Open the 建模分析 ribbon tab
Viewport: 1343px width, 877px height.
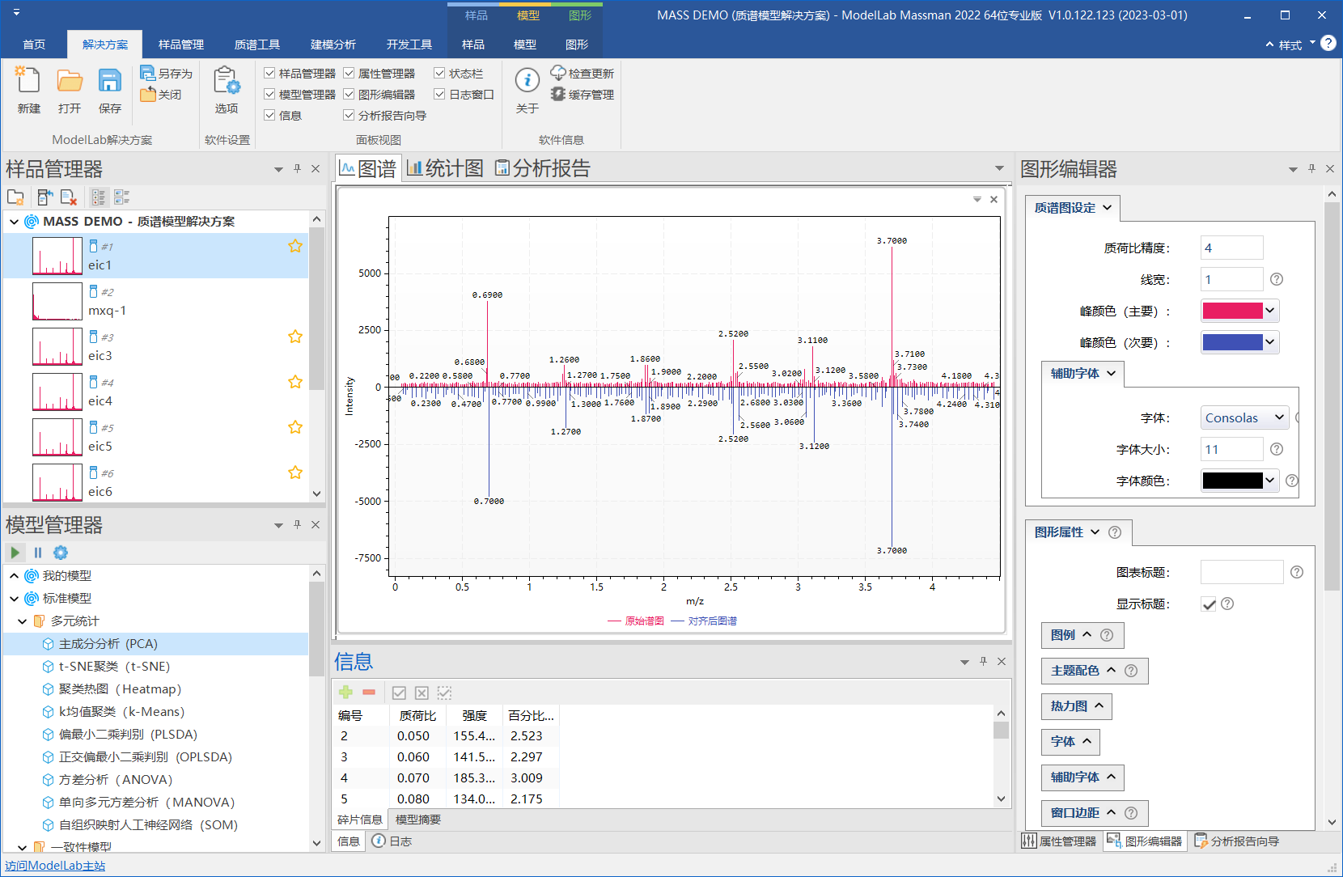click(333, 44)
